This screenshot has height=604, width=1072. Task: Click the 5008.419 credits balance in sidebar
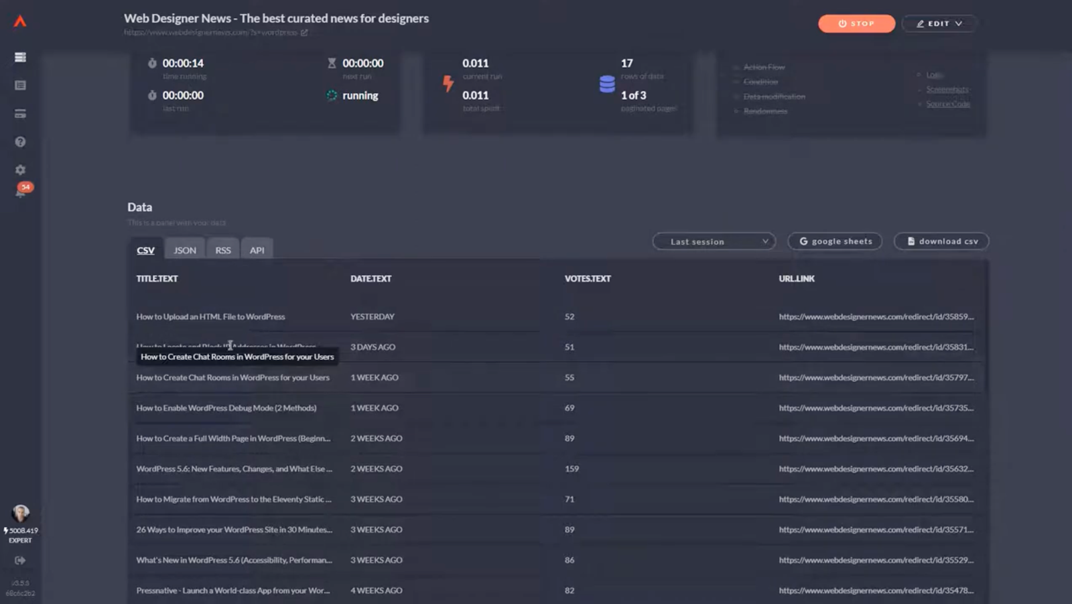(22, 530)
